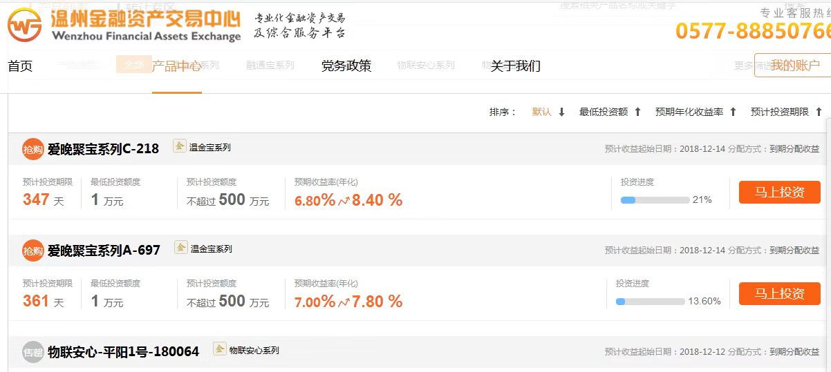
Task: Click the 温金宝系列 label on the A-697 row
Action: tap(212, 248)
